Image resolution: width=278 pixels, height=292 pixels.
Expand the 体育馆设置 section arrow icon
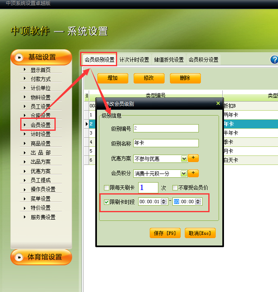click(19, 257)
